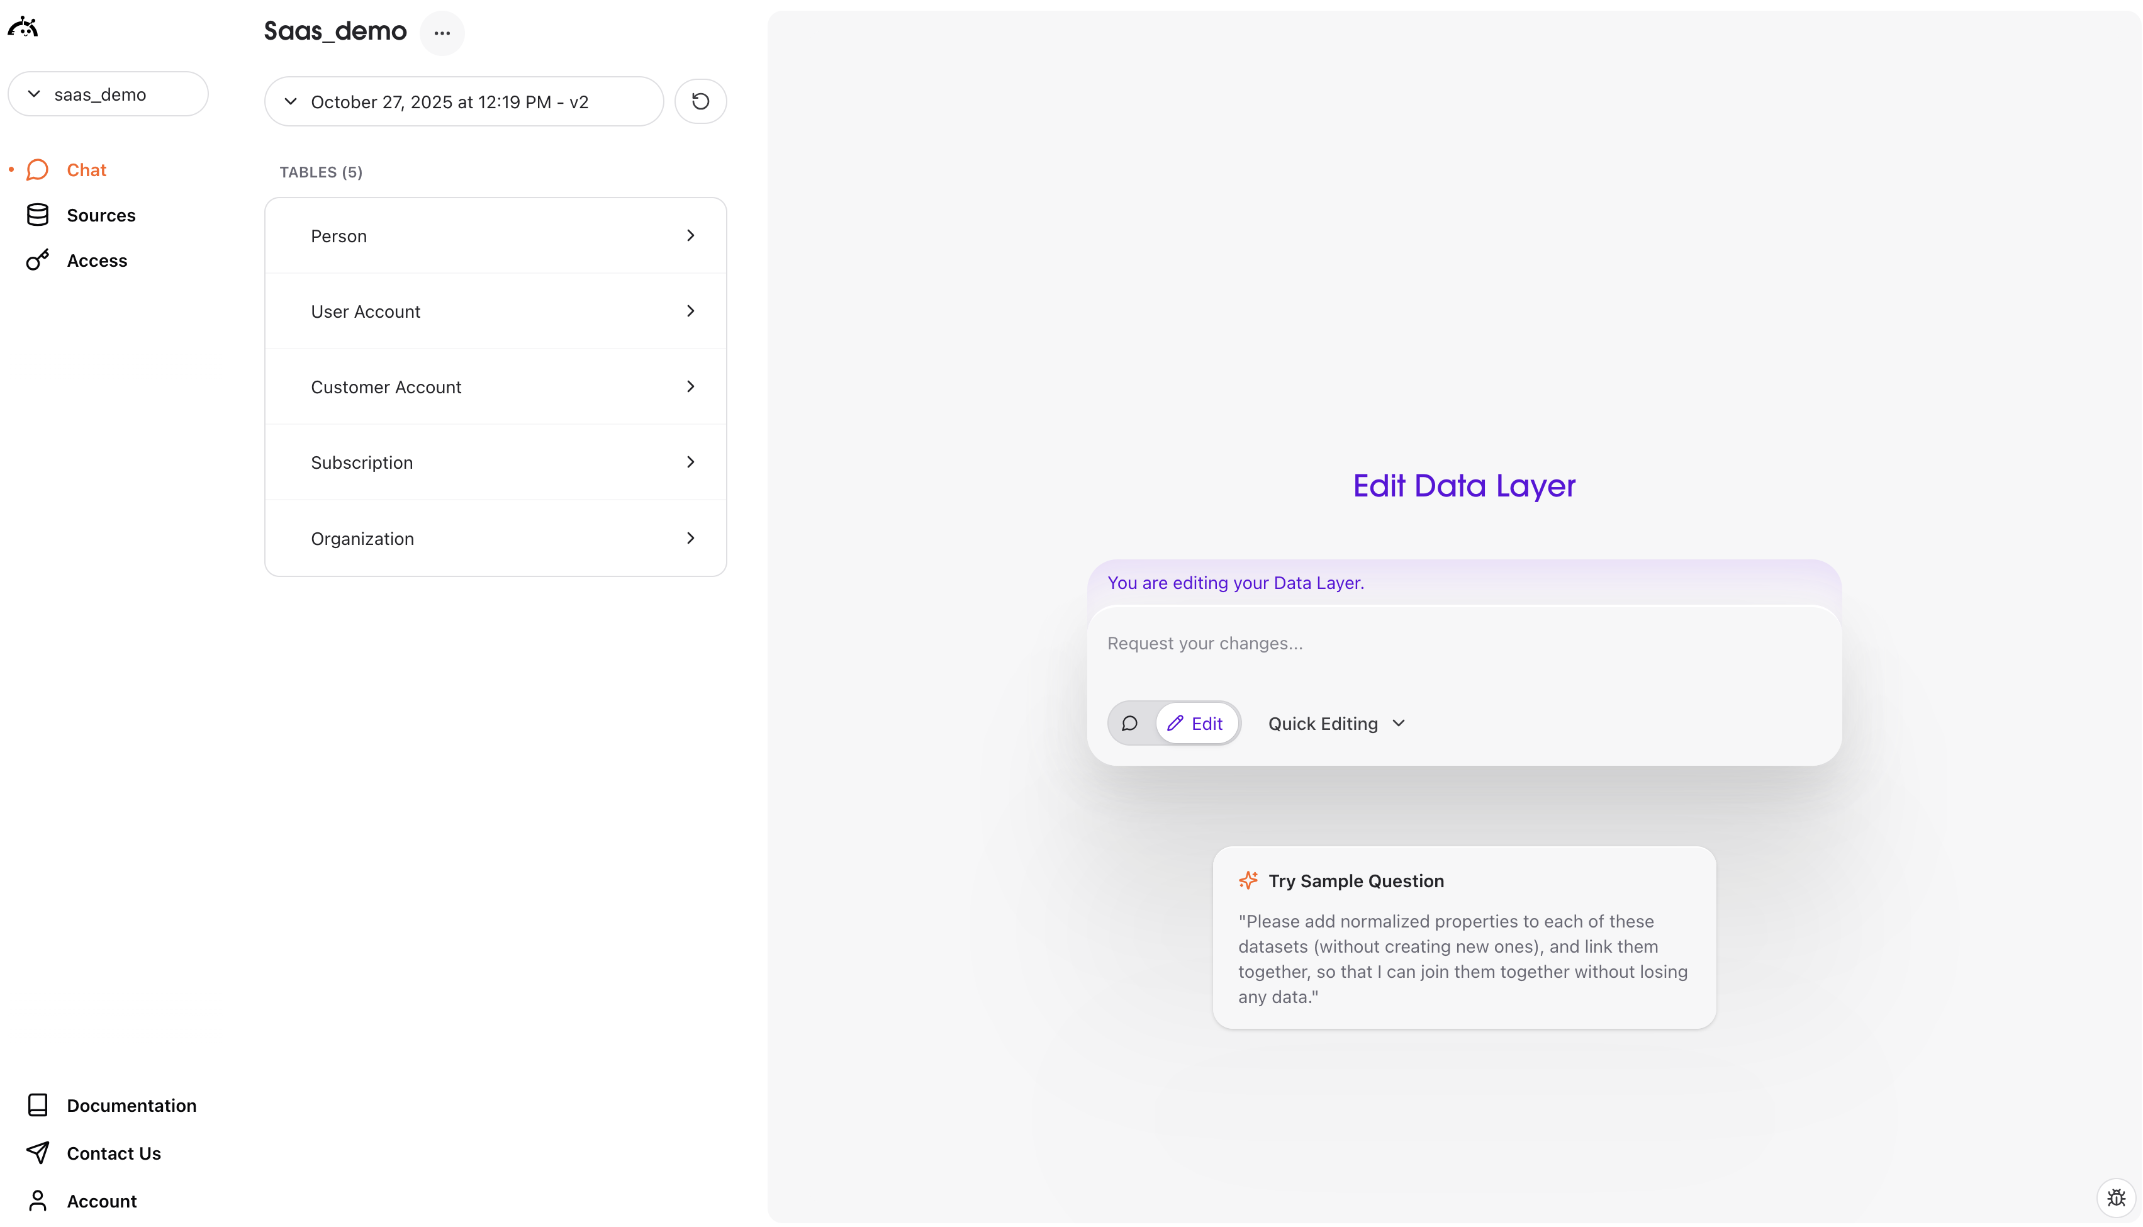Open the October 27, 2025 version dropdown
2143x1227 pixels.
(x=463, y=102)
